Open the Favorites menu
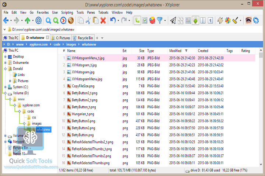The width and height of the screenshot is (265, 176). [x=43, y=12]
